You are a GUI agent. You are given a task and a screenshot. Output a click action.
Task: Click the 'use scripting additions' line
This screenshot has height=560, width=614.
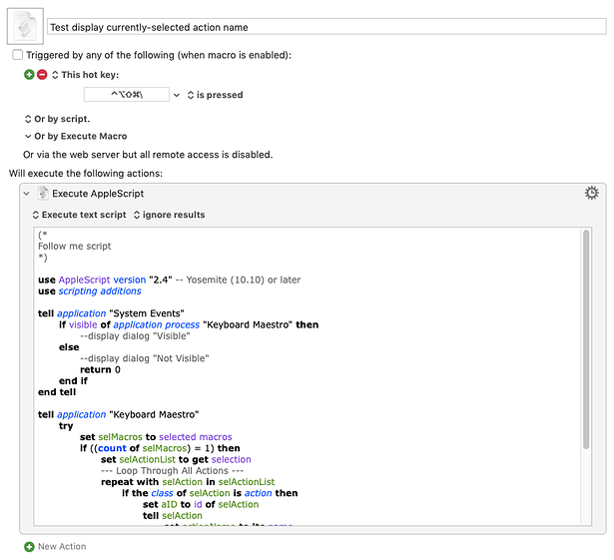click(90, 290)
